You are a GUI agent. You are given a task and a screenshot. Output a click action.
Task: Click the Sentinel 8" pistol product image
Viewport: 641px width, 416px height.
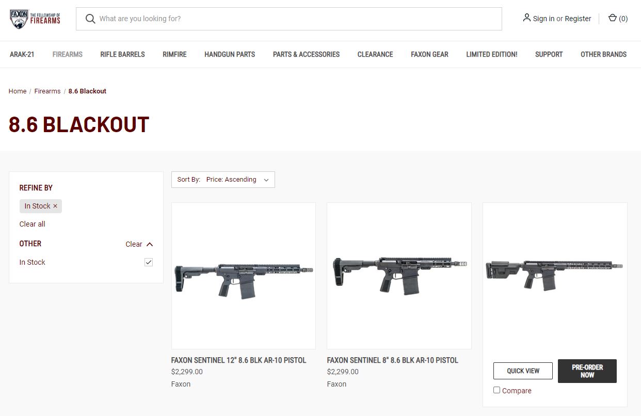tap(399, 276)
